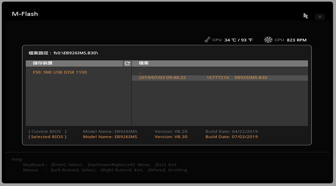336x186 pixels.
Task: Click the file size value 16777216
Action: coord(218,77)
